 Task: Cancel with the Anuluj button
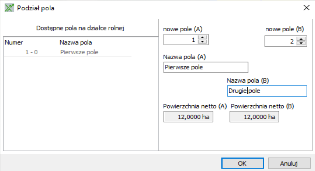pos(289,163)
